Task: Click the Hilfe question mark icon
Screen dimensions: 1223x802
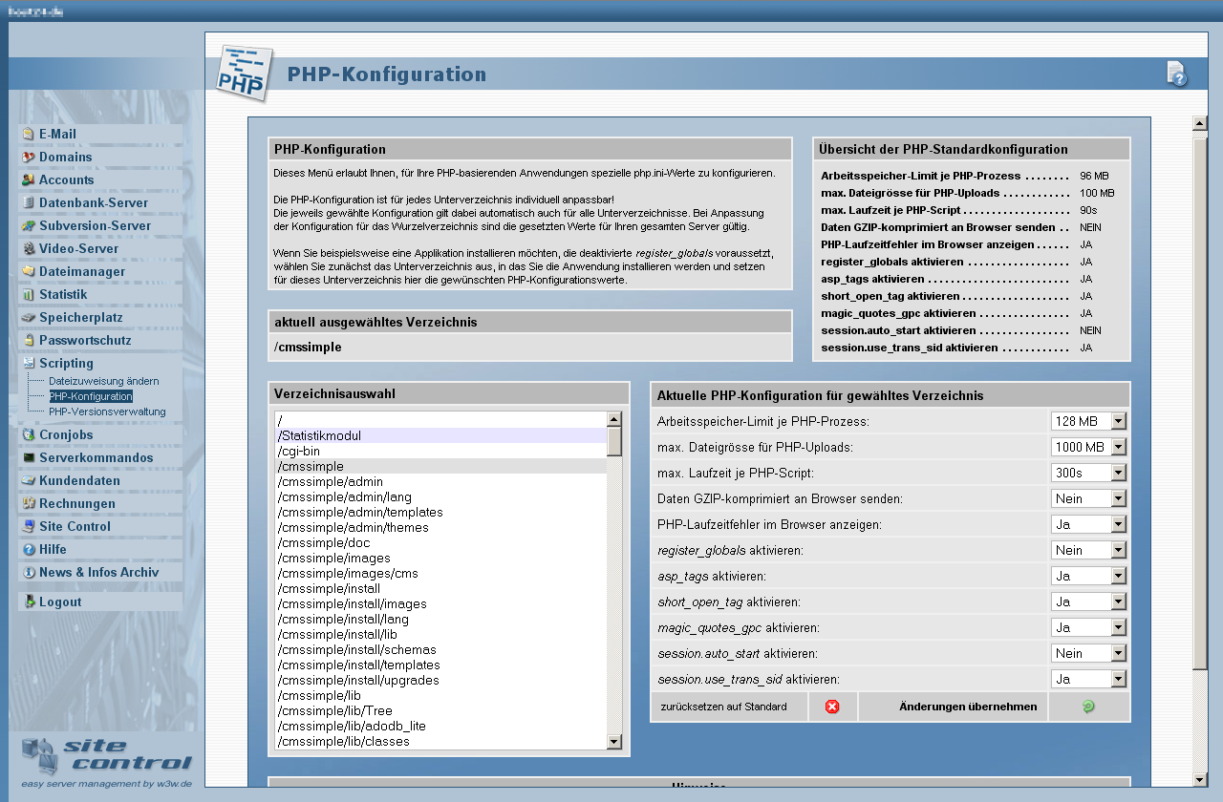Action: coord(30,549)
